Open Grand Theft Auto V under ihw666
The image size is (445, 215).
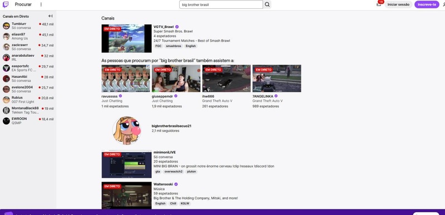(x=217, y=101)
